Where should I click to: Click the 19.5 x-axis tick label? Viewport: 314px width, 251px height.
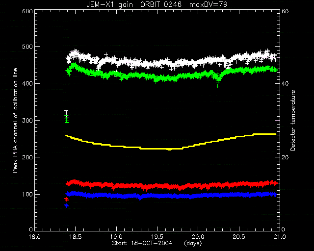coord(157,237)
